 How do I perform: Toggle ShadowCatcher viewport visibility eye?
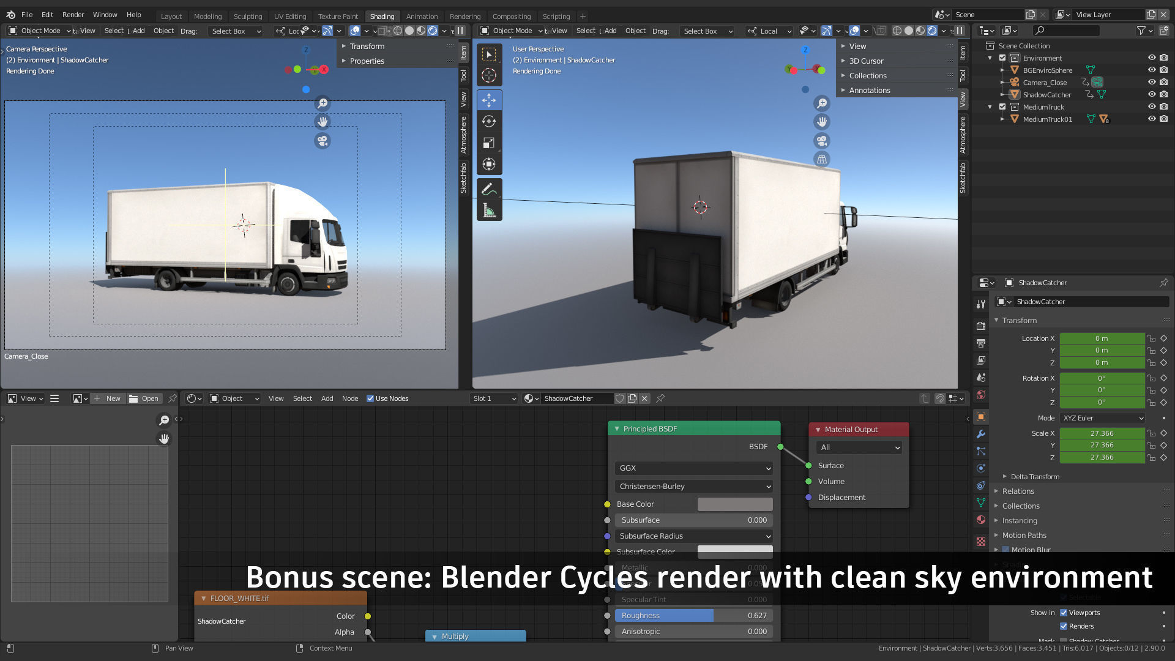[1151, 94]
